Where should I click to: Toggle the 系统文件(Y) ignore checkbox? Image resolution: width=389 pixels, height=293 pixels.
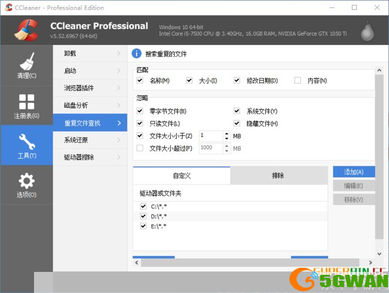(237, 111)
